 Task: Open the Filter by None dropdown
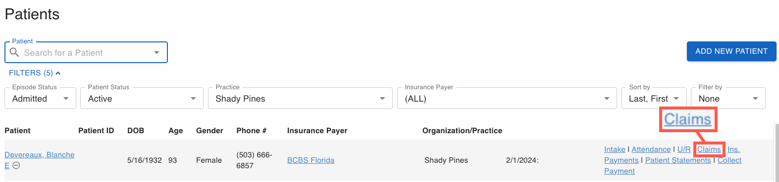728,98
